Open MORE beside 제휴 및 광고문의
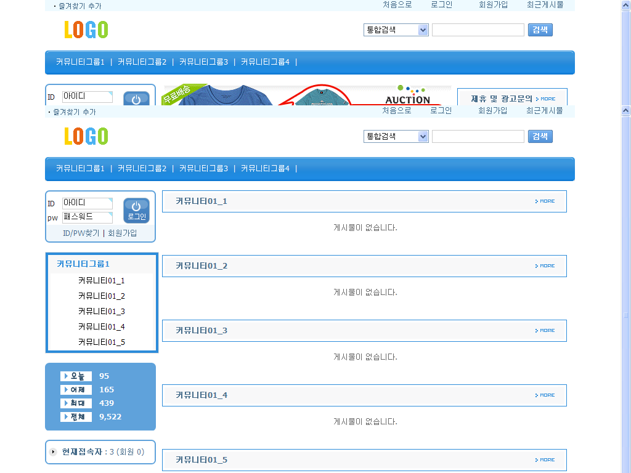Image resolution: width=631 pixels, height=473 pixels. [546, 99]
